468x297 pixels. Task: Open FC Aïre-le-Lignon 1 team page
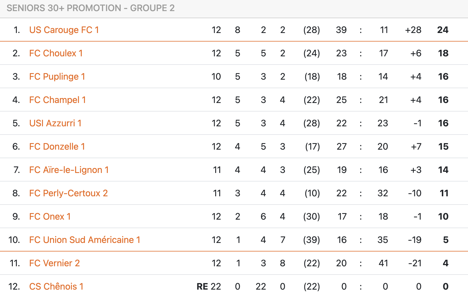pos(69,170)
